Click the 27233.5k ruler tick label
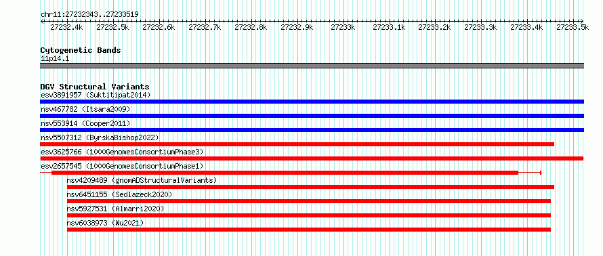The height and width of the screenshot is (256, 603). [x=573, y=27]
